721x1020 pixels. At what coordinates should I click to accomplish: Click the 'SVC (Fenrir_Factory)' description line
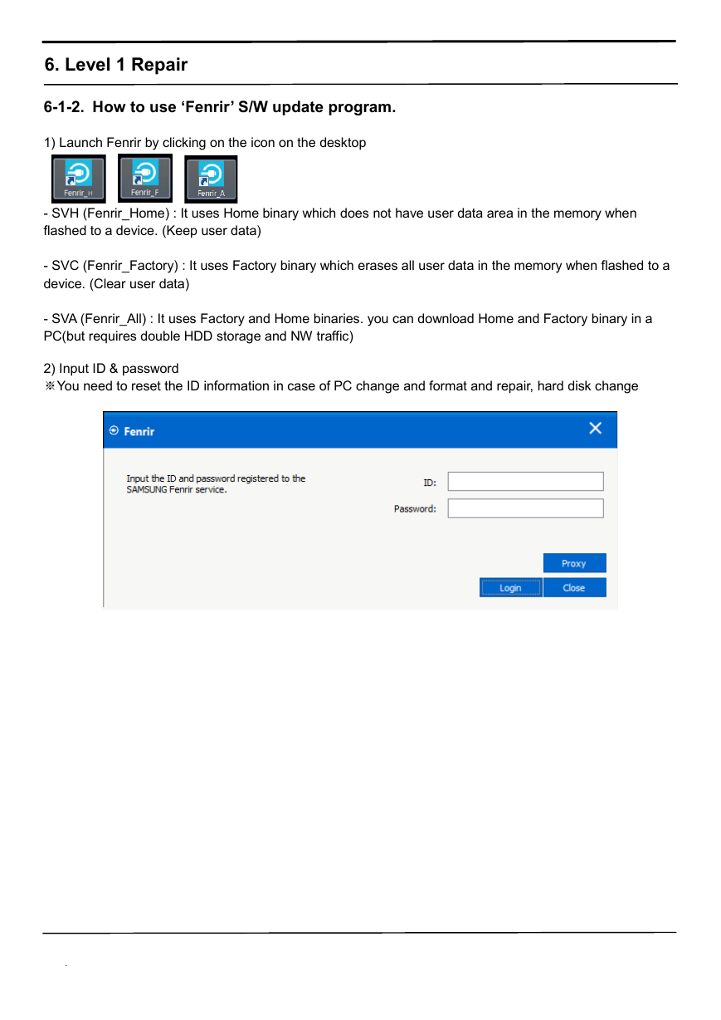[357, 275]
